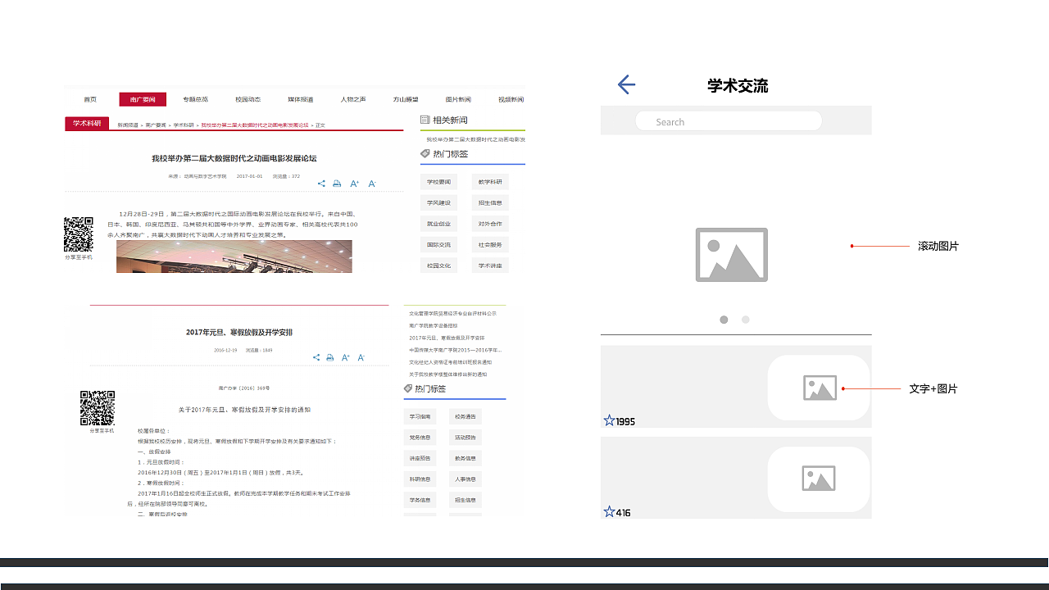
Task: Open the 校园动态 menu item
Action: 247,99
